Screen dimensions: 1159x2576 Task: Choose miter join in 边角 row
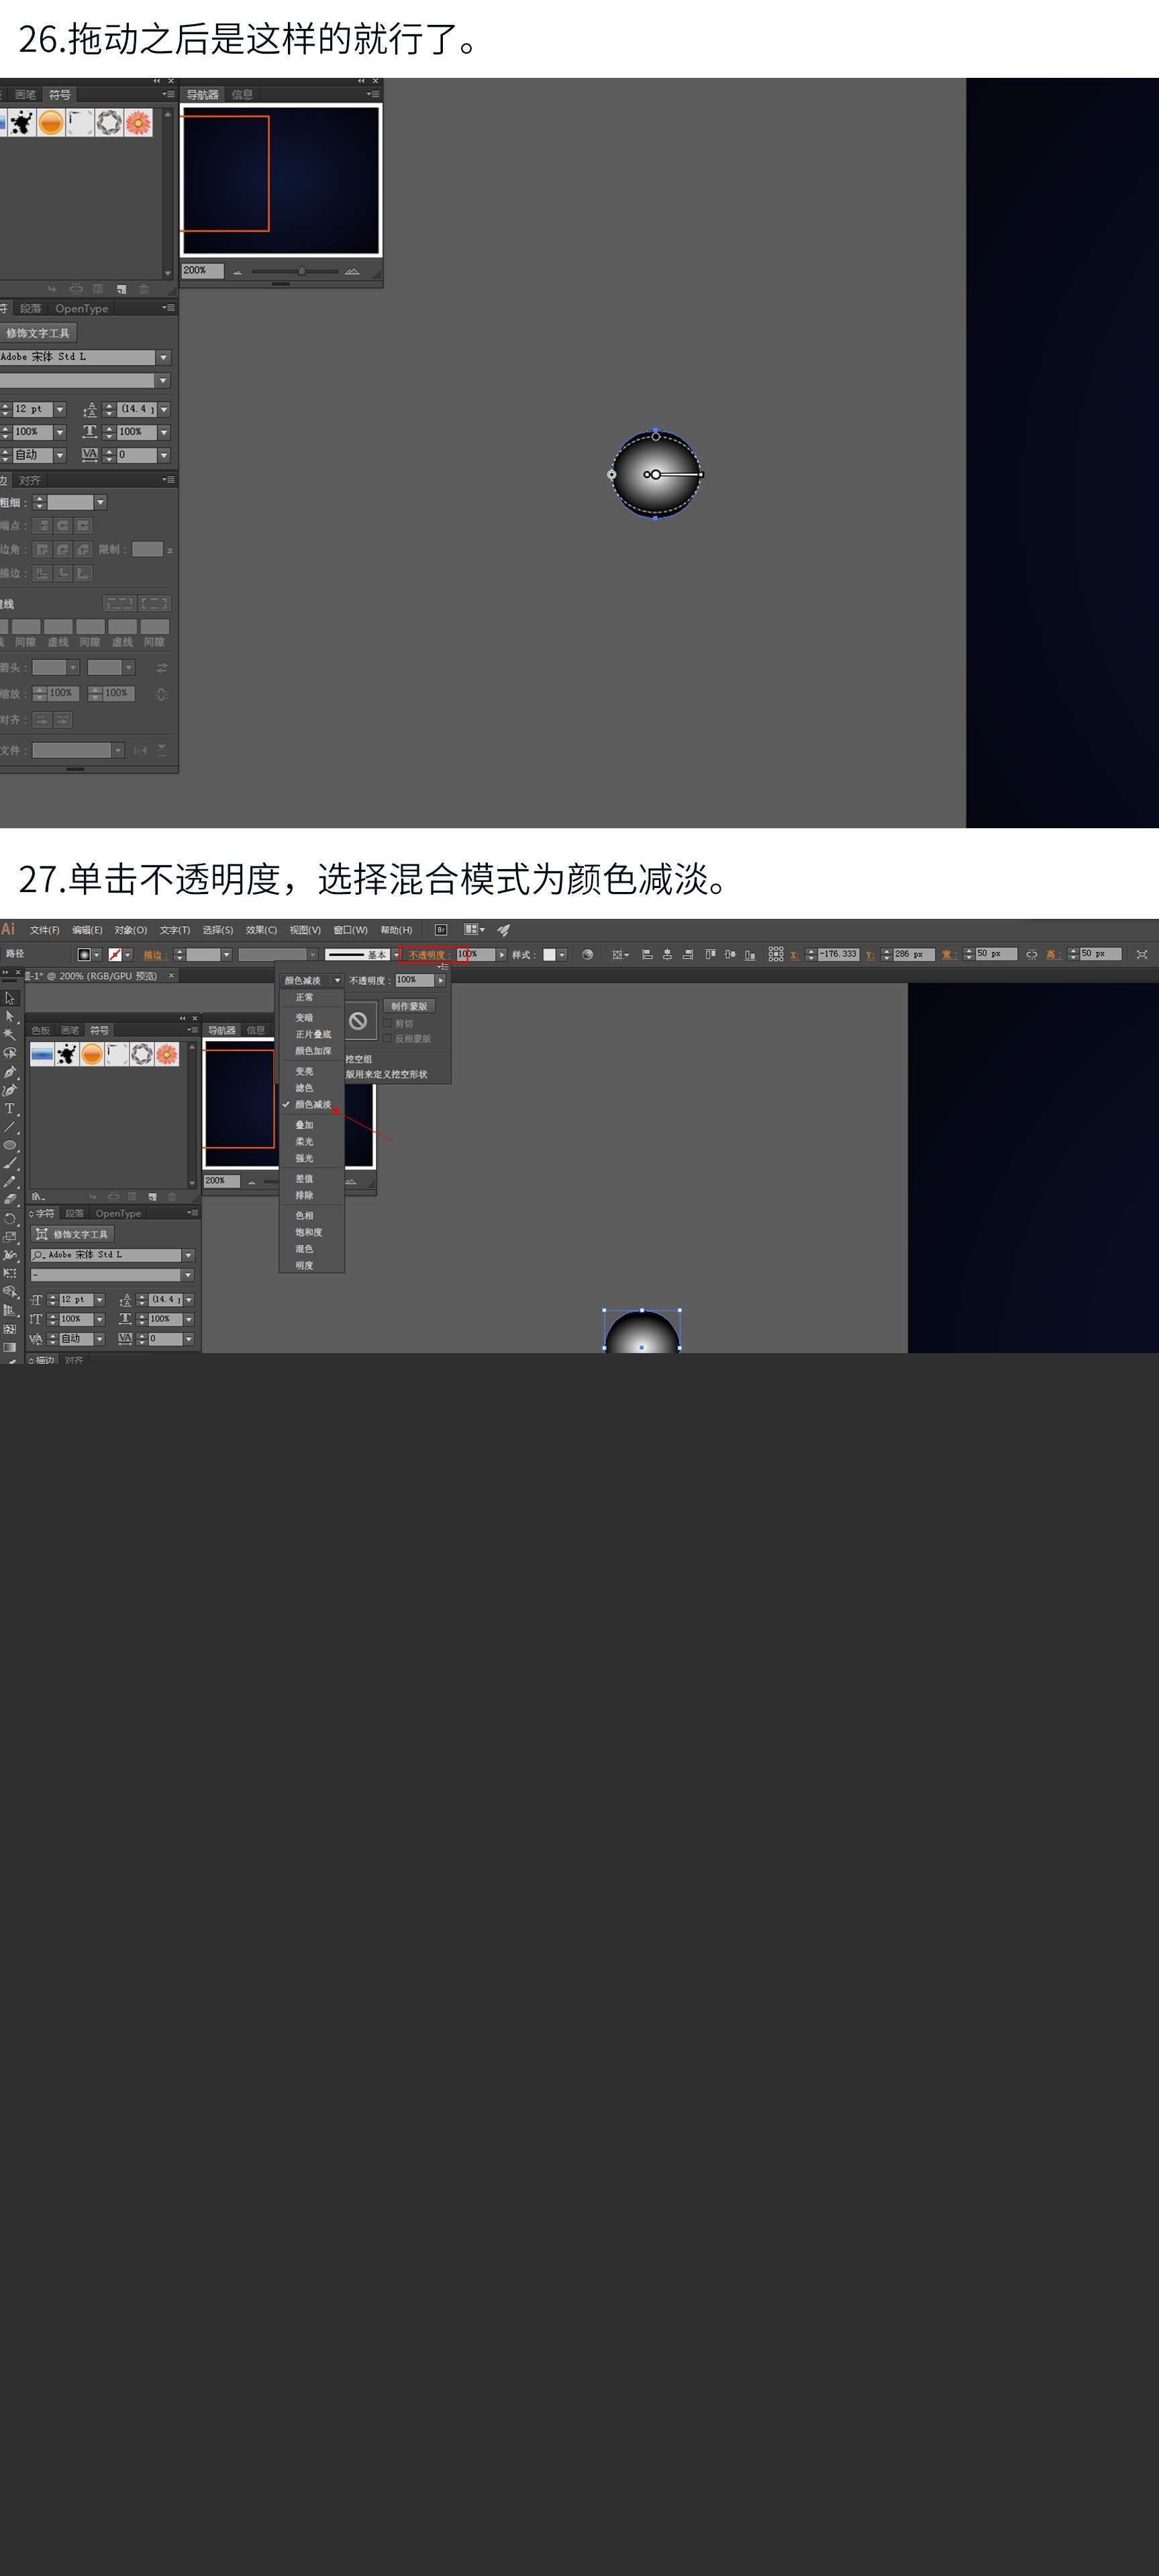coord(42,549)
